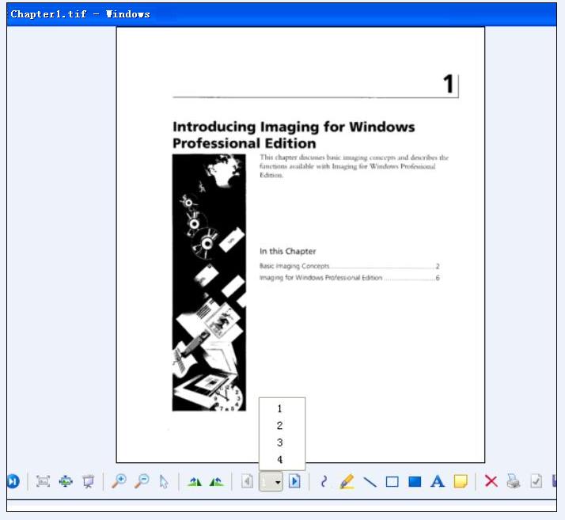Choose page 3 in page list
Image resolution: width=565 pixels, height=520 pixels.
coord(280,442)
